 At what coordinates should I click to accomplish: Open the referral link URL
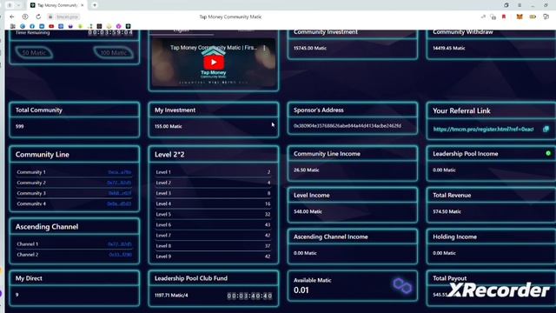point(483,130)
